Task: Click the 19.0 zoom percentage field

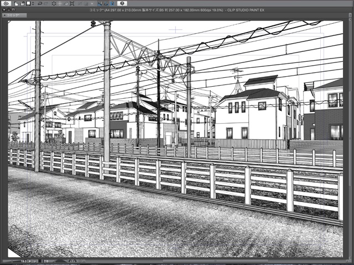Action: [x=23, y=261]
